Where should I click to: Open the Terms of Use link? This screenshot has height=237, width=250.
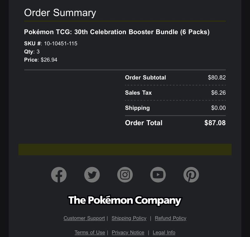pyautogui.click(x=90, y=232)
